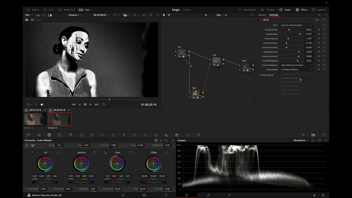Open the Power Window palette icon

tap(134, 135)
